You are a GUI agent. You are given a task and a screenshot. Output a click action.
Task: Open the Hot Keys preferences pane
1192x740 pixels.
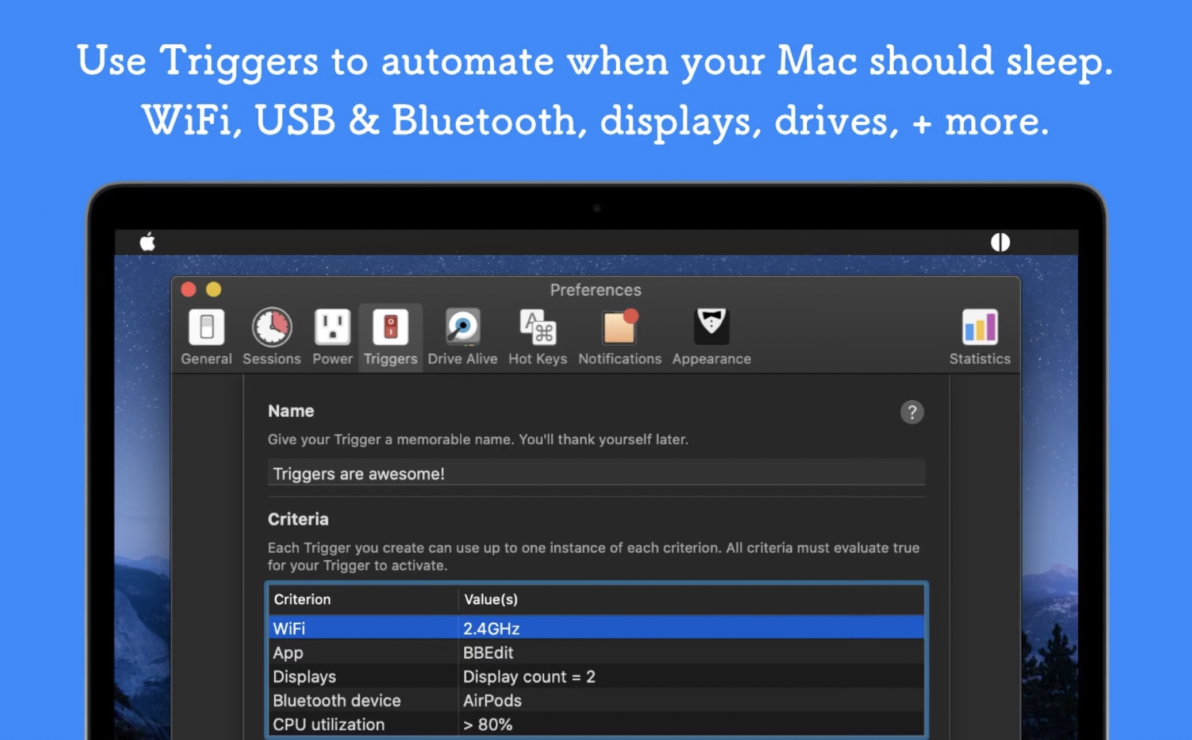[537, 337]
